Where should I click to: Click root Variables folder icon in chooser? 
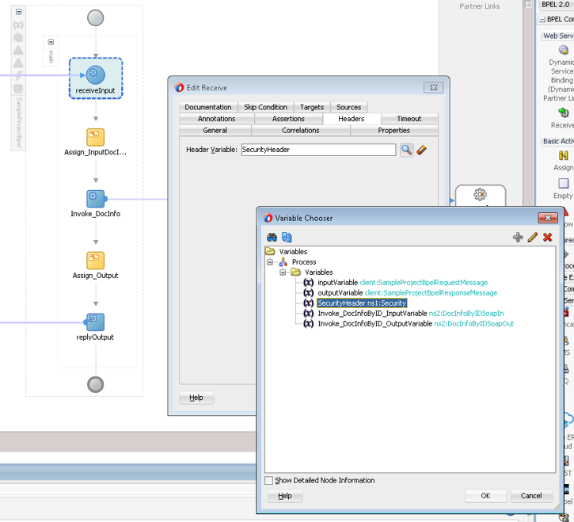pos(270,251)
